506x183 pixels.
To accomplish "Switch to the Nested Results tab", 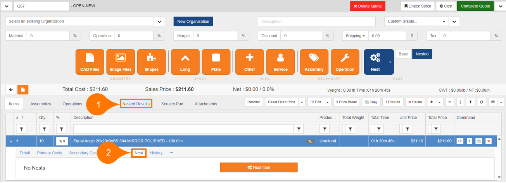I will (x=136, y=104).
